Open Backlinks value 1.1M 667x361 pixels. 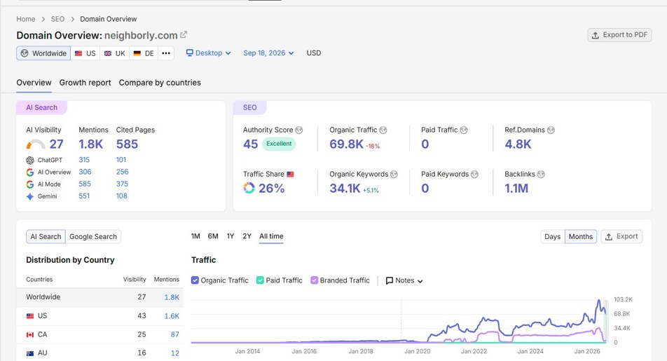point(516,188)
